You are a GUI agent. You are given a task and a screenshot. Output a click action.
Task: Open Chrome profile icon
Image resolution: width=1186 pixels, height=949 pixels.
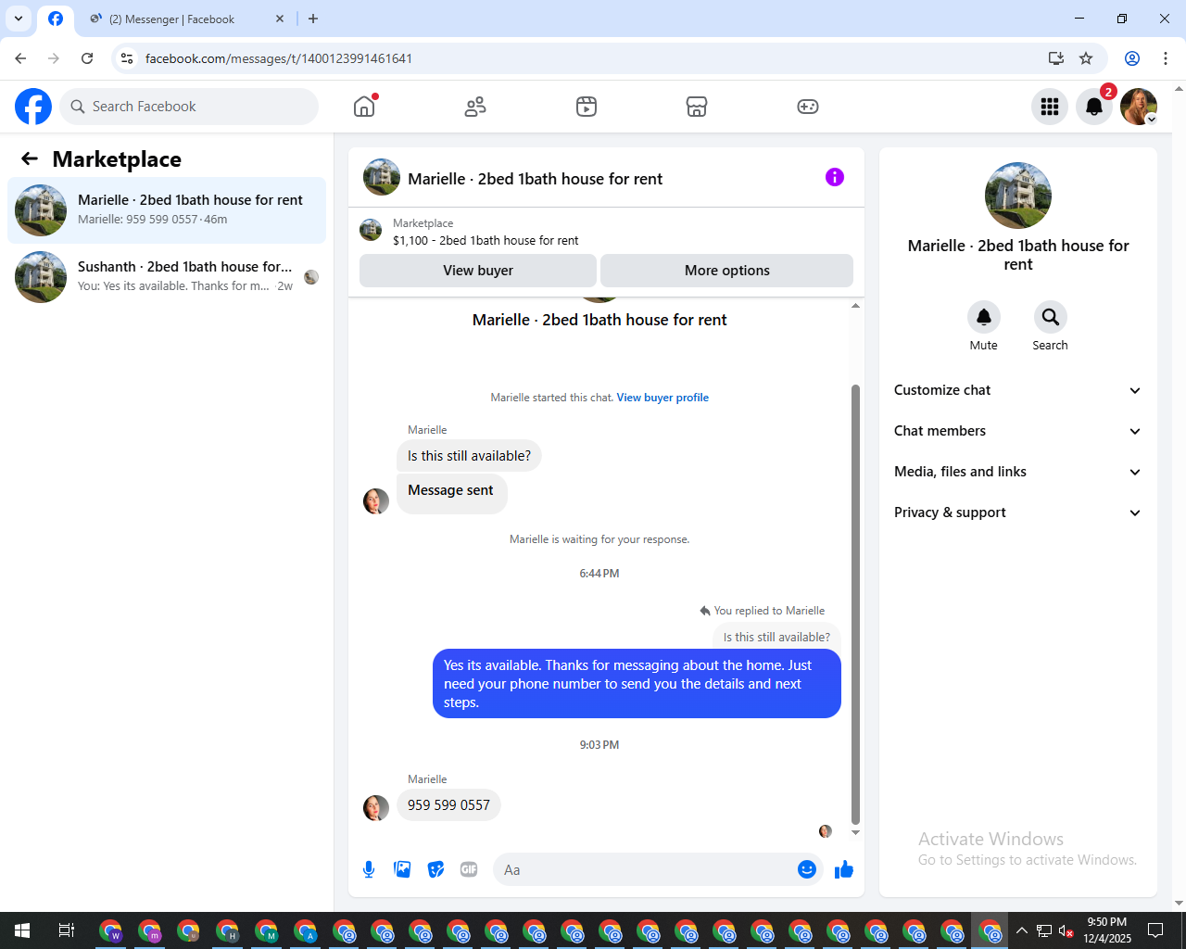pyautogui.click(x=1132, y=58)
